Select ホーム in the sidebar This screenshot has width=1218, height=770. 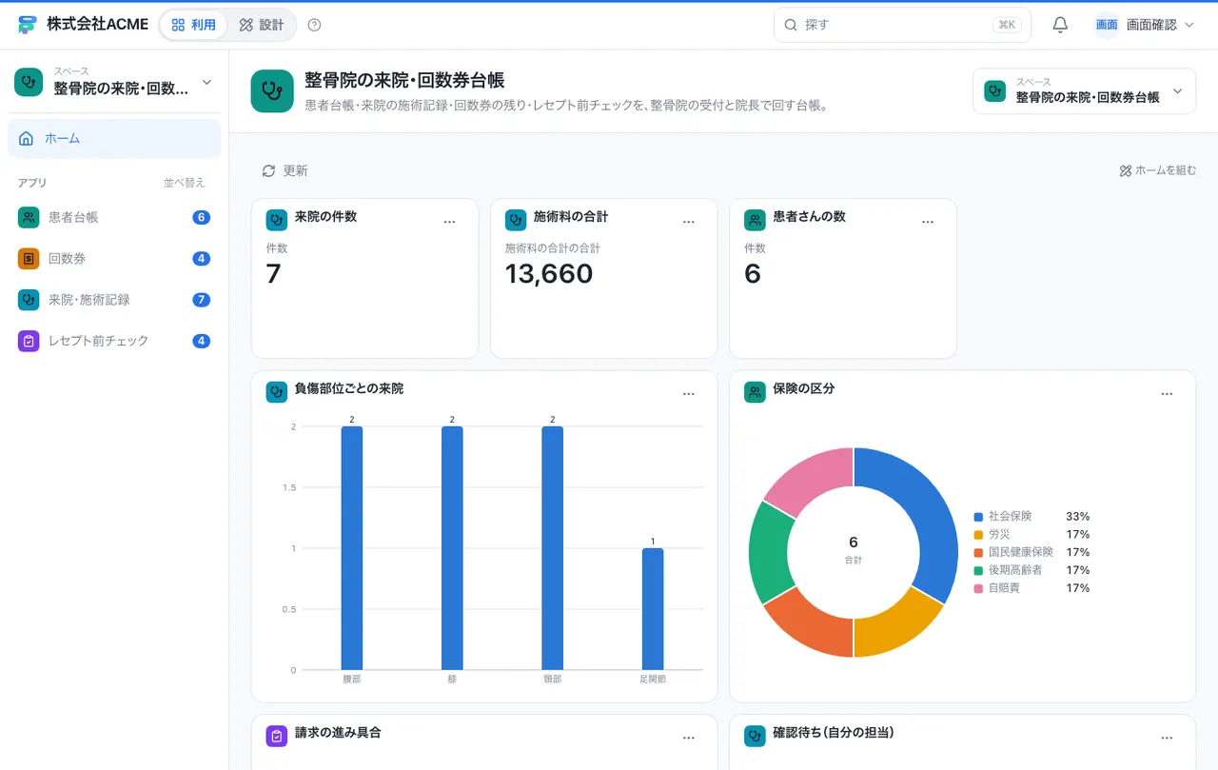pos(114,139)
